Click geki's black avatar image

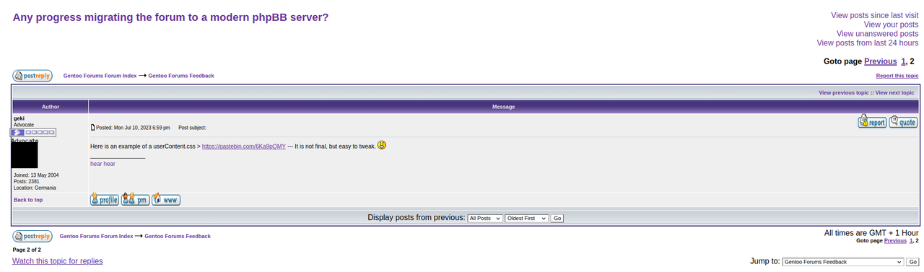coord(25,155)
